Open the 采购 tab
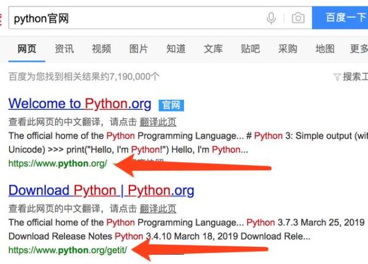Viewport: 368px width, 264px height. coord(288,49)
